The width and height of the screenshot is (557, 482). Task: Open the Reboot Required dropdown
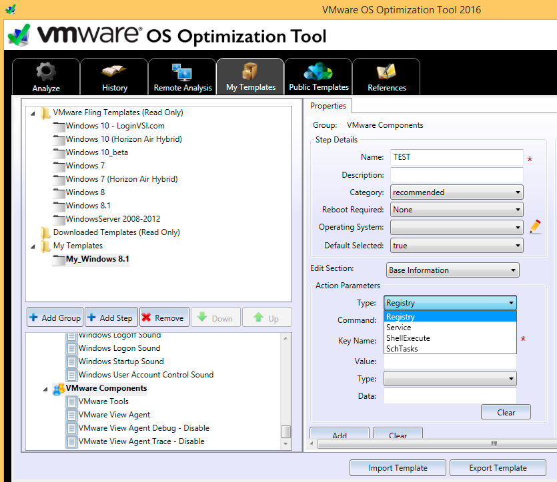(456, 210)
